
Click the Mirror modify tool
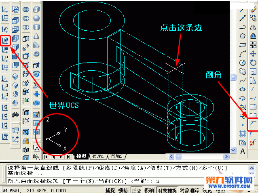253,27
